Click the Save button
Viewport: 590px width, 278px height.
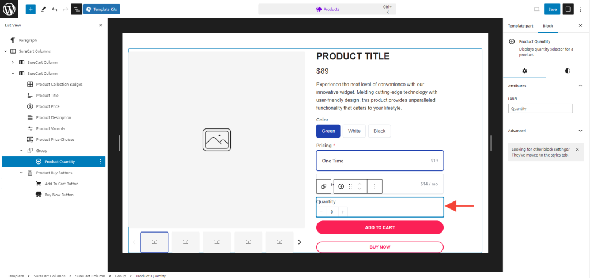552,9
